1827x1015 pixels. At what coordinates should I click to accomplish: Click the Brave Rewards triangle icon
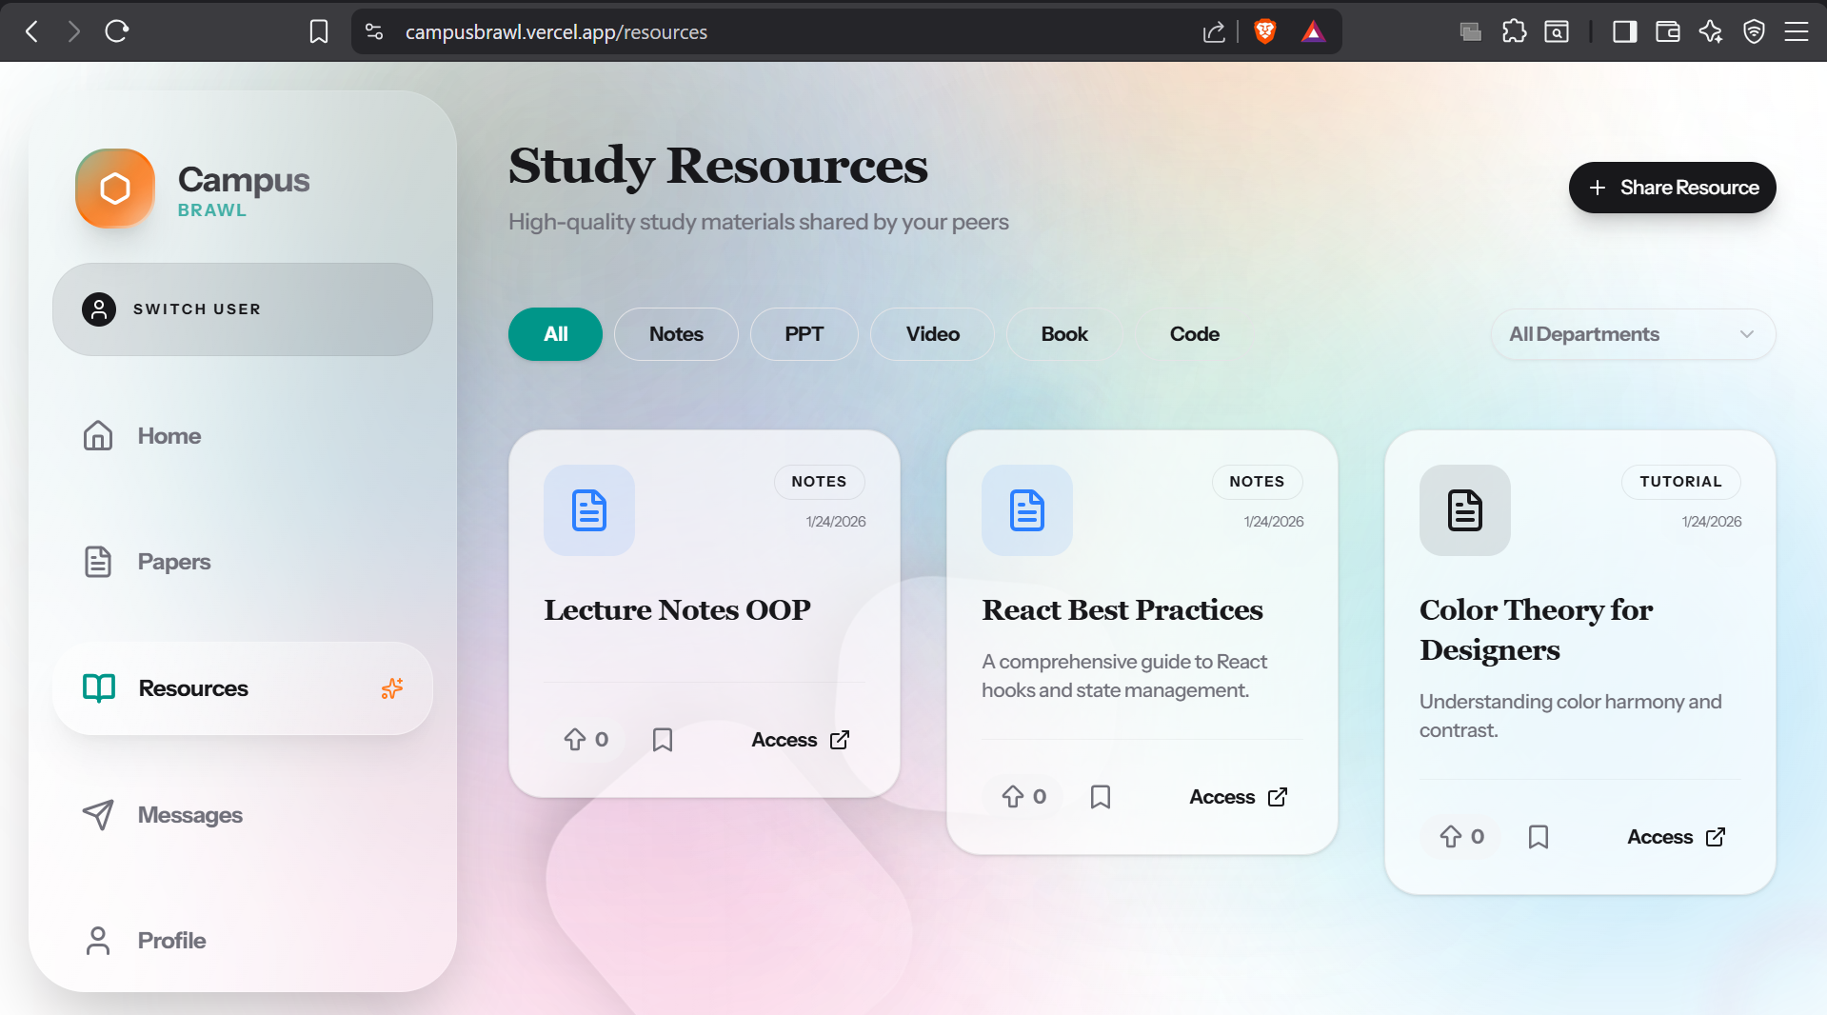[1314, 31]
